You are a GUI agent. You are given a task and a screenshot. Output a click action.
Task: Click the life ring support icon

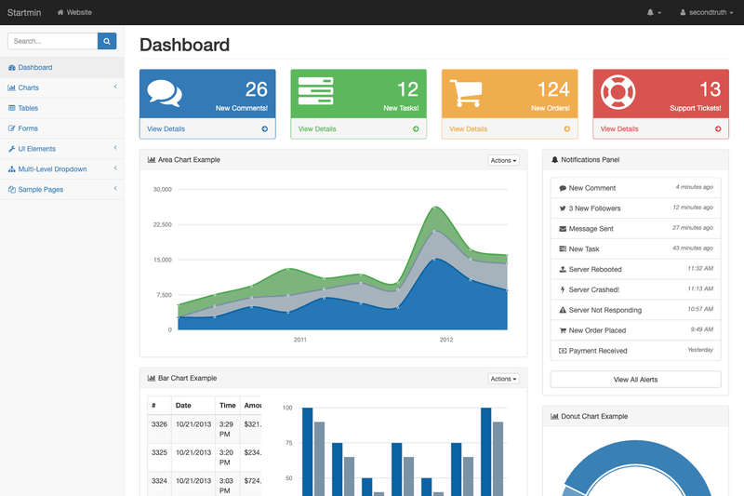click(618, 92)
